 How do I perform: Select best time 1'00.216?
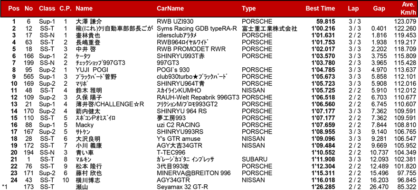(323, 29)
